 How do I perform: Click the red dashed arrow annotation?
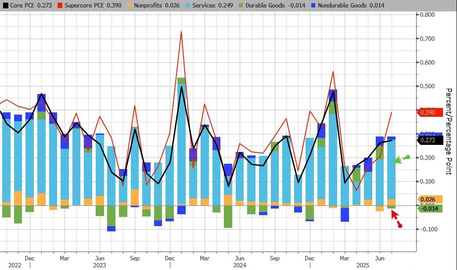tap(396, 219)
